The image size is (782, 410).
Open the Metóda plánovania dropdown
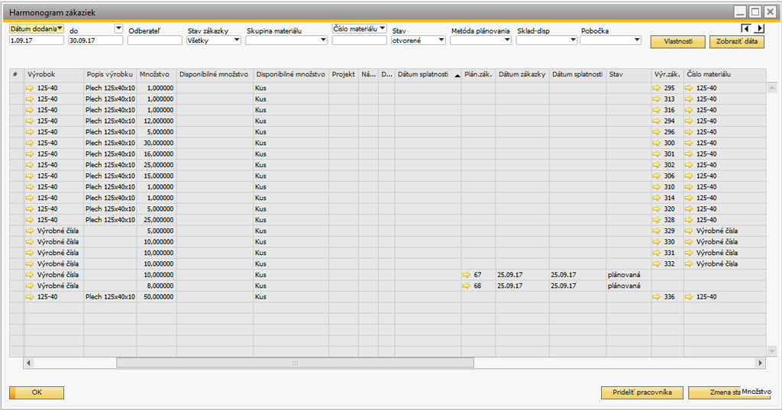coord(507,40)
